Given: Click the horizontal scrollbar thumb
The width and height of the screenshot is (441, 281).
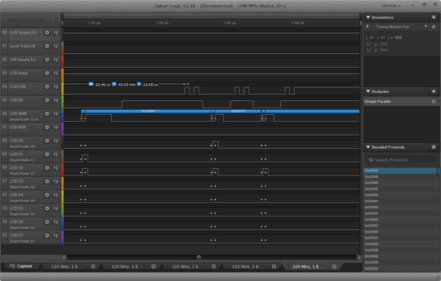Looking at the screenshot, I should 199,257.
